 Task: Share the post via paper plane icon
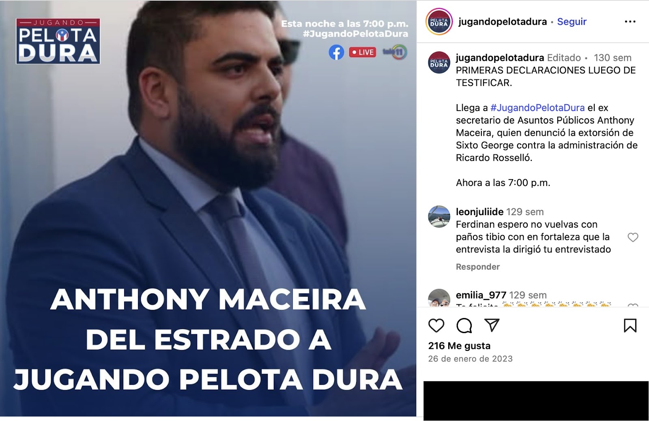[x=492, y=325]
